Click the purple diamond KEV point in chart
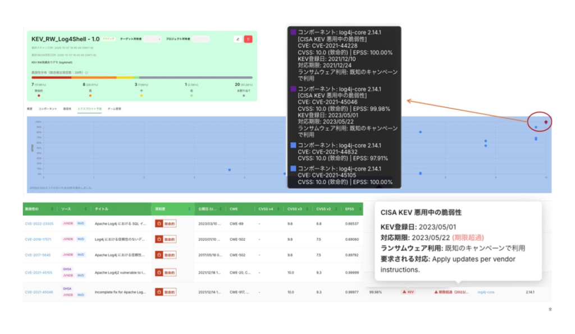The width and height of the screenshot is (575, 334). (546, 122)
